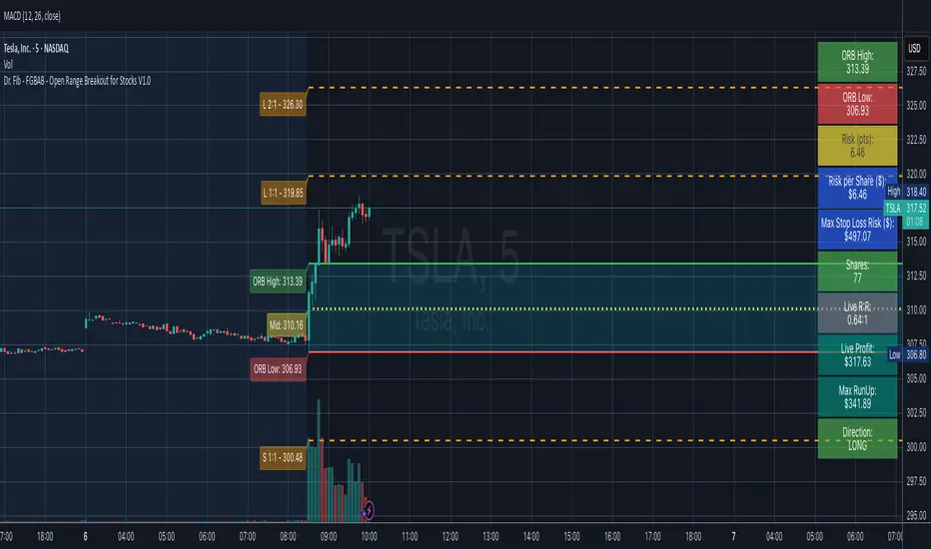
Task: Click the 325.00 price scale tick
Action: [x=916, y=106]
